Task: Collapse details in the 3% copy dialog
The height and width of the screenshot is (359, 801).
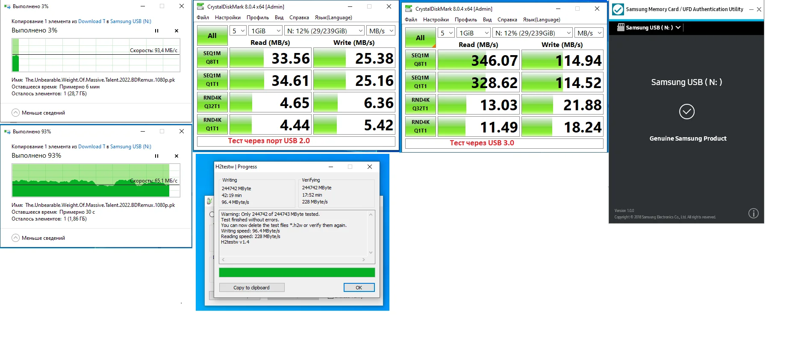Action: 38,113
